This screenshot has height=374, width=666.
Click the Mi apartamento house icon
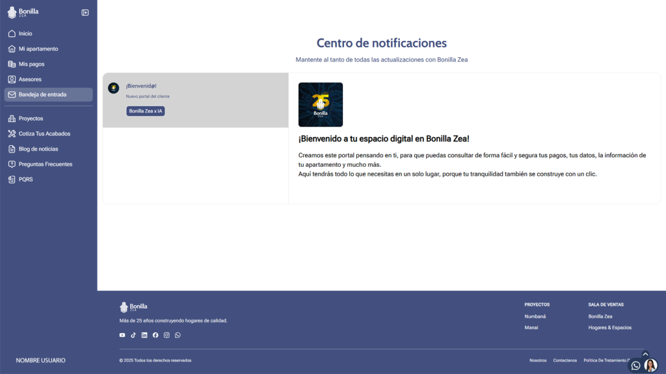[12, 49]
